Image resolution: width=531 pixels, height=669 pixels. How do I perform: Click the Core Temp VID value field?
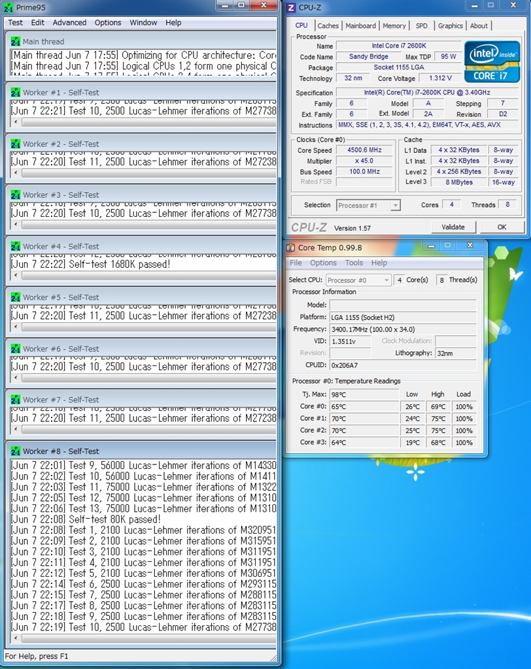pos(350,341)
